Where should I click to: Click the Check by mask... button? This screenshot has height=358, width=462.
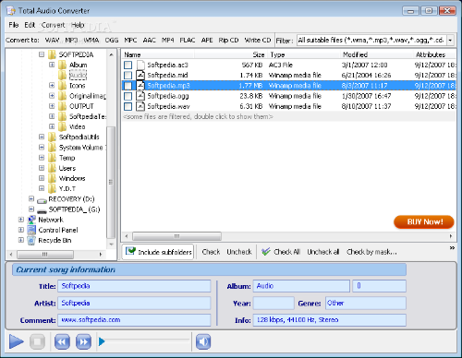pos(371,252)
